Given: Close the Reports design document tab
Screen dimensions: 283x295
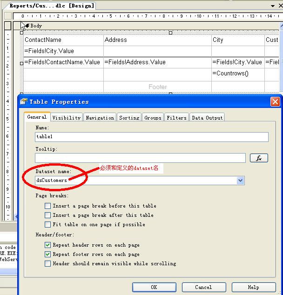Looking at the screenshot, I should click(281, 6).
